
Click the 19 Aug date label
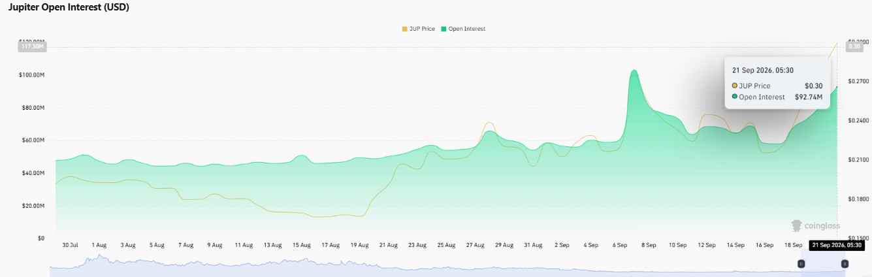click(359, 245)
